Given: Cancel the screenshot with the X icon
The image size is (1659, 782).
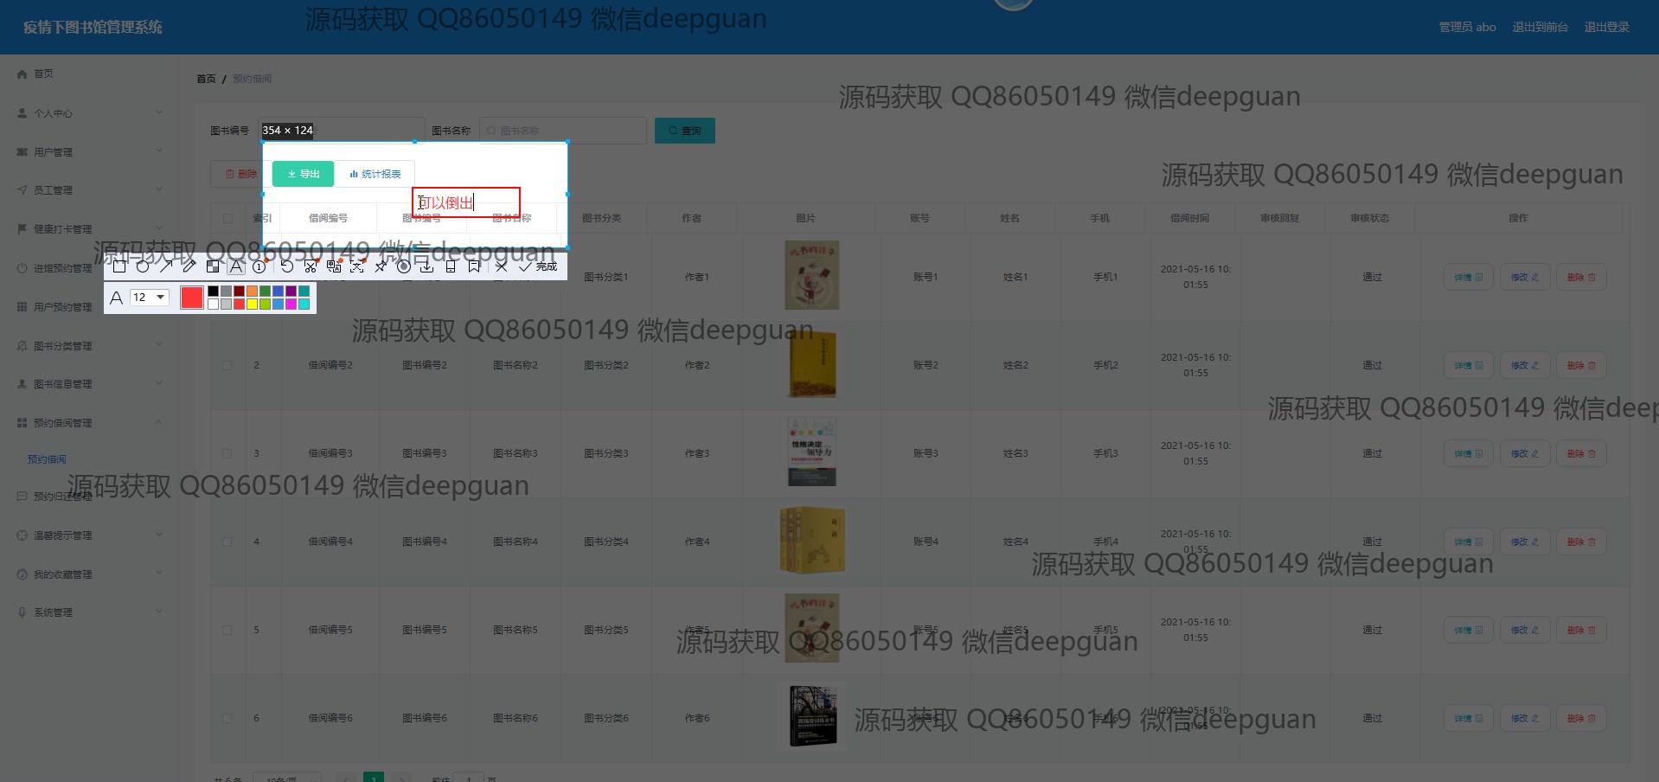Looking at the screenshot, I should [x=501, y=266].
